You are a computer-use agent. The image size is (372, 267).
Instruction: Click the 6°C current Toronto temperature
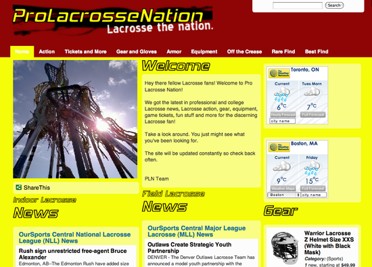pyautogui.click(x=281, y=107)
